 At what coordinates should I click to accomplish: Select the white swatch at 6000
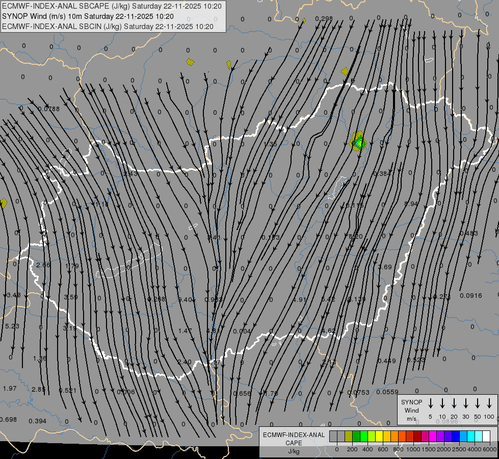(486, 437)
